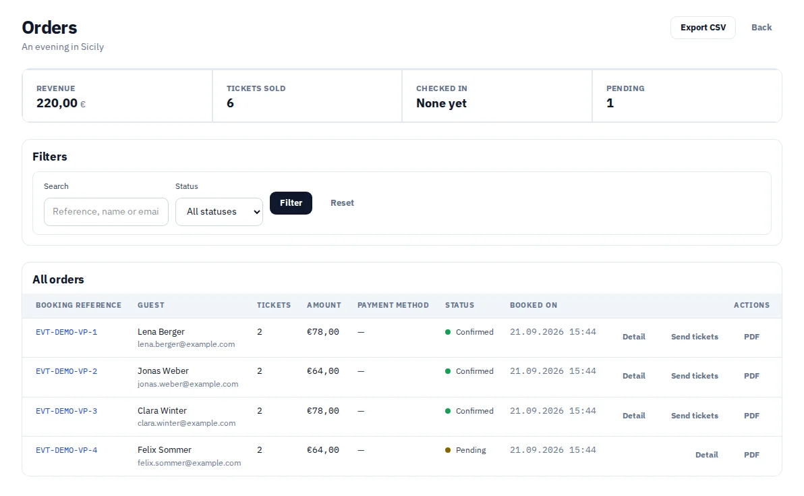
Task: Select guest name Clara Winter
Action: click(162, 411)
